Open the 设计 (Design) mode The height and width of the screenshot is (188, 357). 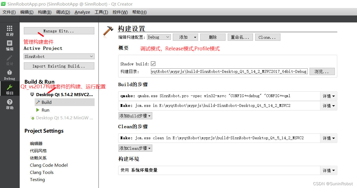point(10,60)
